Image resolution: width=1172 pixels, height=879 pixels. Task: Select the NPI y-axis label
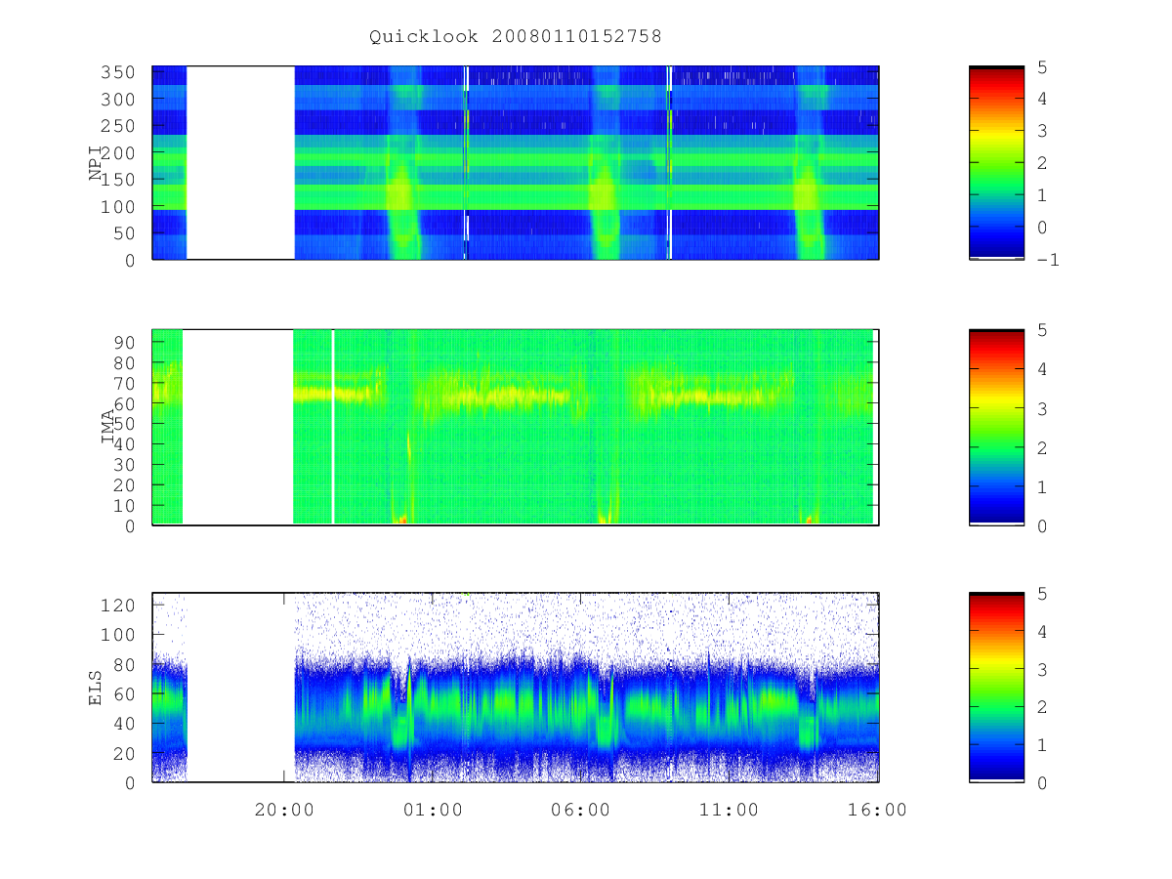pos(96,162)
